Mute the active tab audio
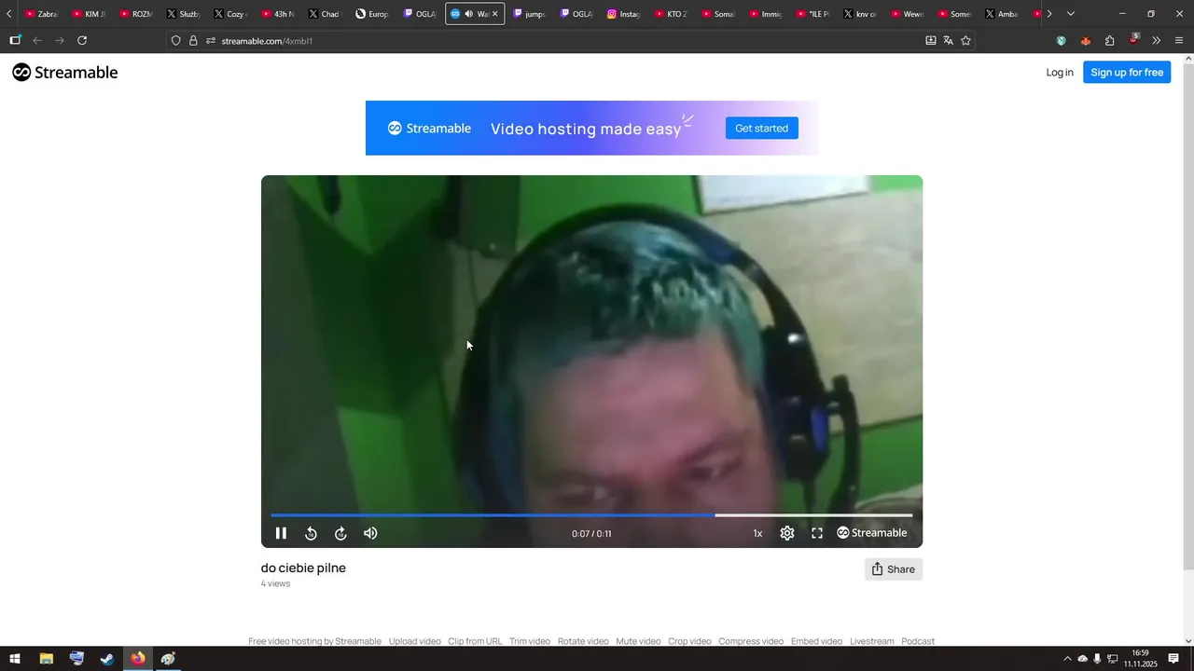The height and width of the screenshot is (671, 1194). pyautogui.click(x=468, y=14)
